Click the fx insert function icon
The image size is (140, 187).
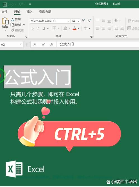point(52,44)
